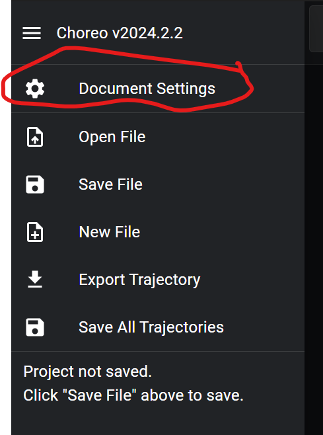Screen dimensions: 323x435
Task: Click the hamburger menu icon beside Choreo
Action: point(32,33)
